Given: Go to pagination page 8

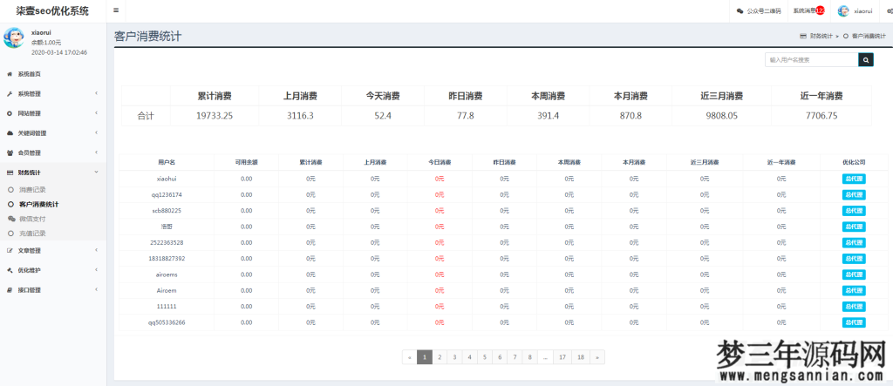Looking at the screenshot, I should click(529, 357).
